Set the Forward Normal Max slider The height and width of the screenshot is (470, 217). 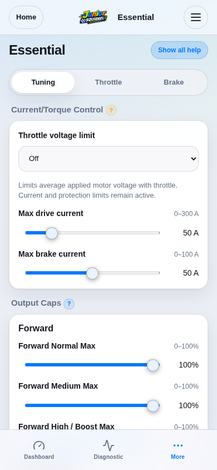tap(92, 365)
